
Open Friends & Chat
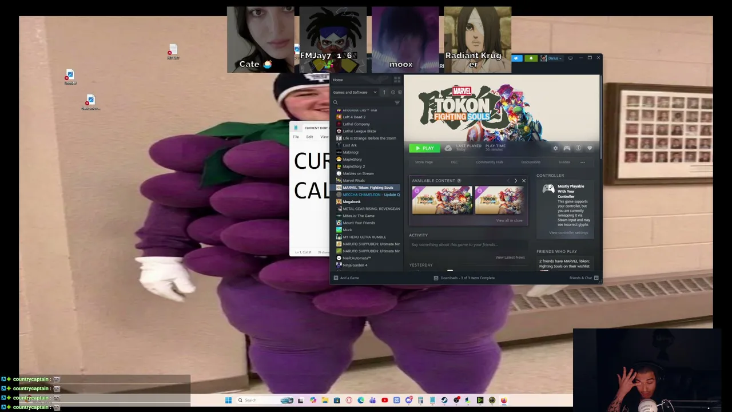pyautogui.click(x=583, y=278)
